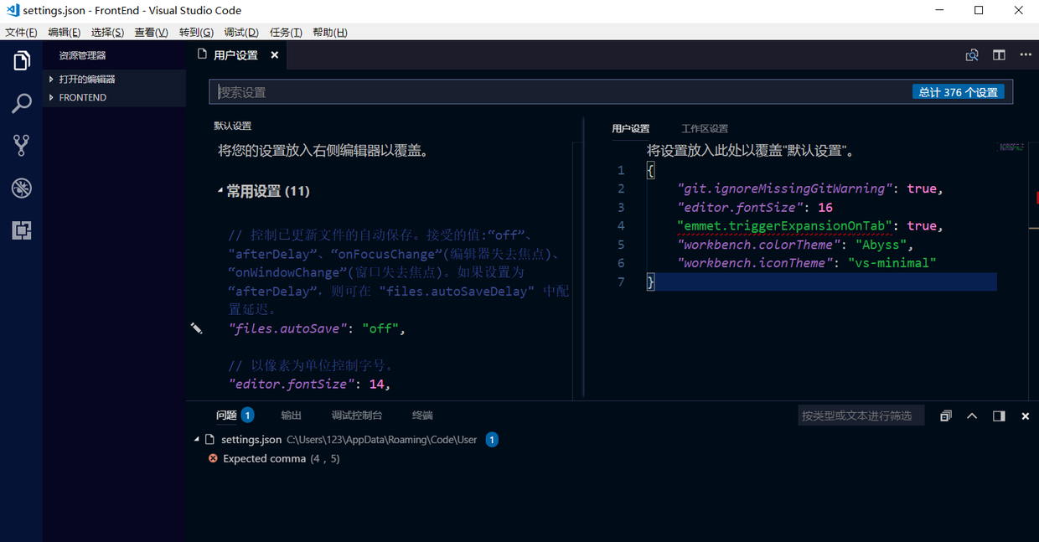The image size is (1039, 542).
Task: Select the 问题 panel tab
Action: [x=226, y=416]
